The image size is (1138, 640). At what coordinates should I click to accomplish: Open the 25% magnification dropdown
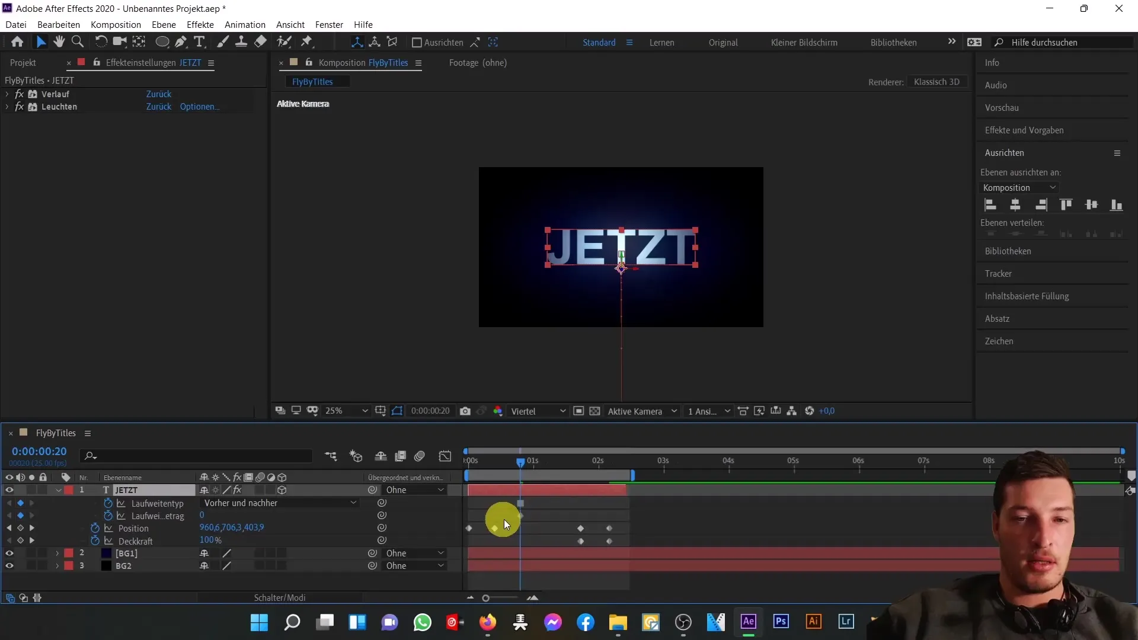pyautogui.click(x=346, y=411)
